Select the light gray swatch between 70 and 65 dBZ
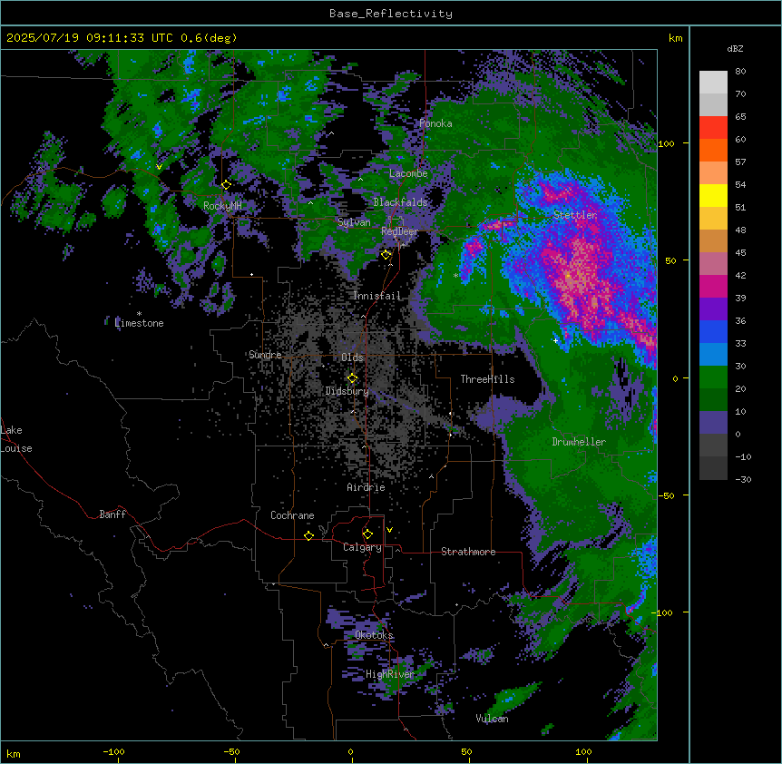Image resolution: width=782 pixels, height=764 pixels. 713,104
